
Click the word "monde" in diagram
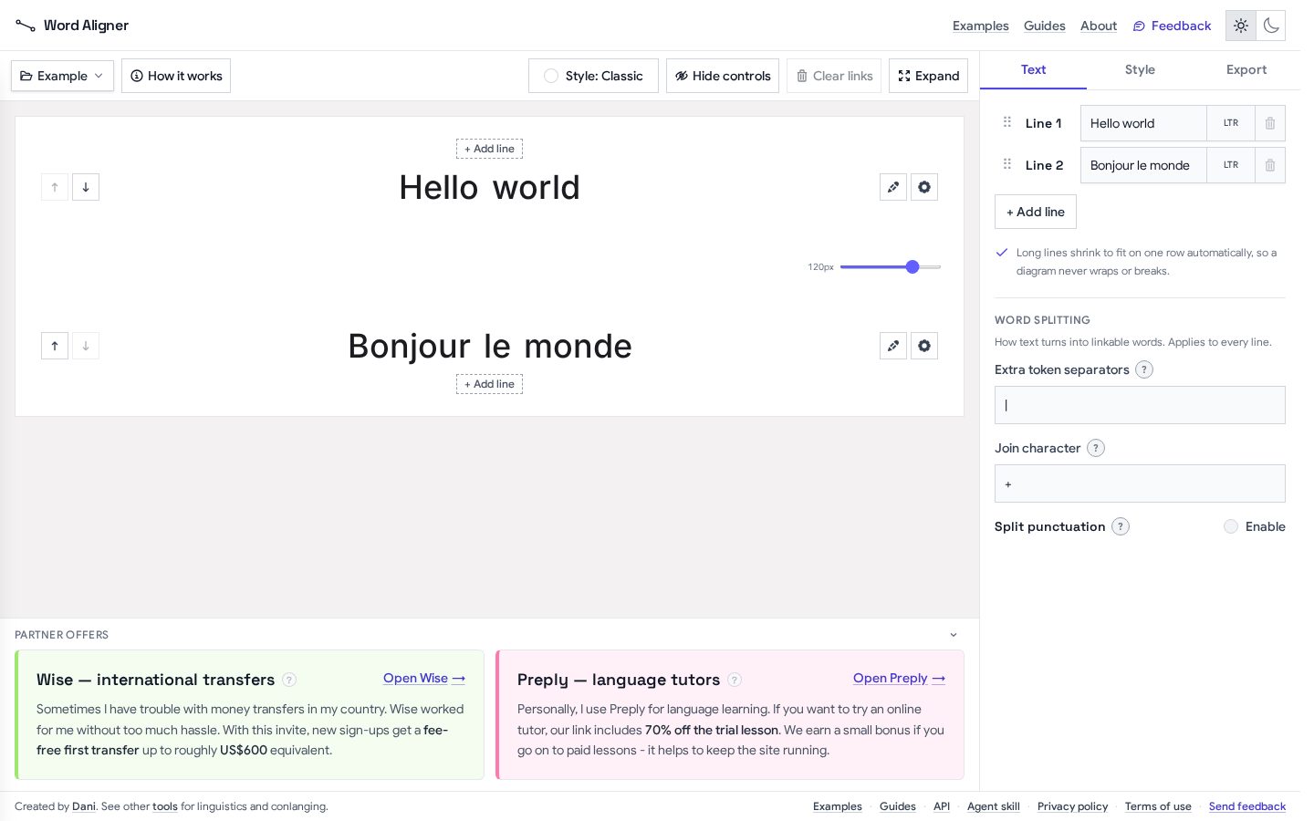coord(579,347)
